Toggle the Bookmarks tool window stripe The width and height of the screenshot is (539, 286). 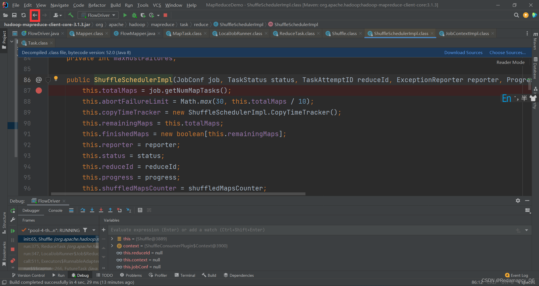4,254
